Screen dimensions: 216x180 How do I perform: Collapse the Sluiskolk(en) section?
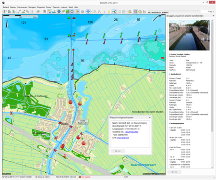click(x=170, y=74)
